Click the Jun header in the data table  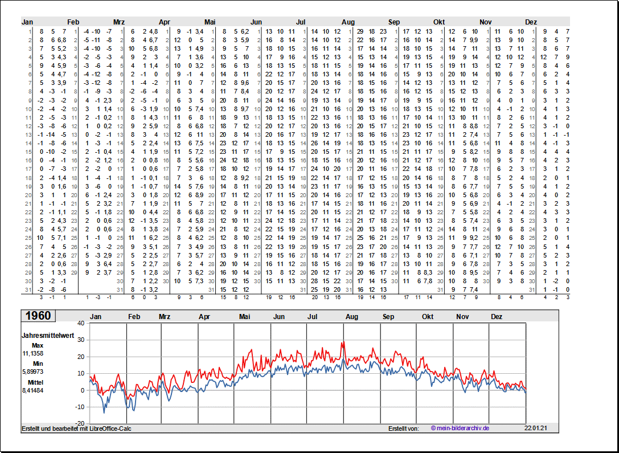point(256,22)
